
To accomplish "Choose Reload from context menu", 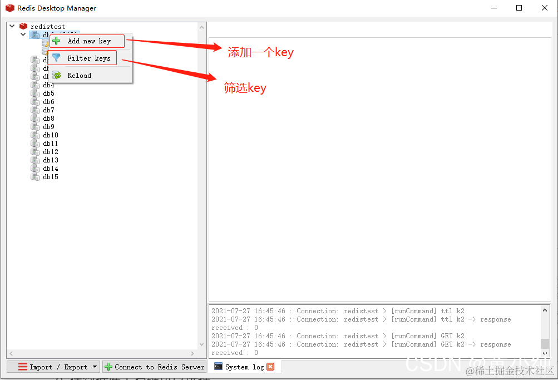I will [x=90, y=76].
